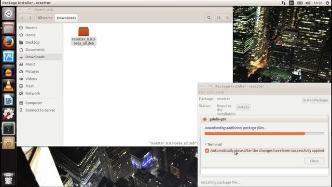Go to Home in the Files sidebar

point(39,35)
